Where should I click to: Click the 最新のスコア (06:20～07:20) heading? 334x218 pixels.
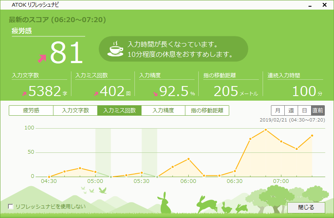pyautogui.click(x=57, y=20)
